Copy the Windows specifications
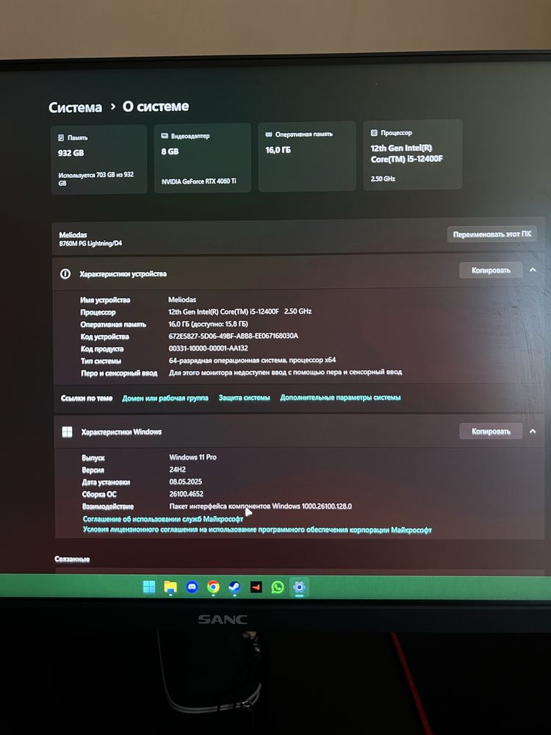551x735 pixels. [x=491, y=431]
